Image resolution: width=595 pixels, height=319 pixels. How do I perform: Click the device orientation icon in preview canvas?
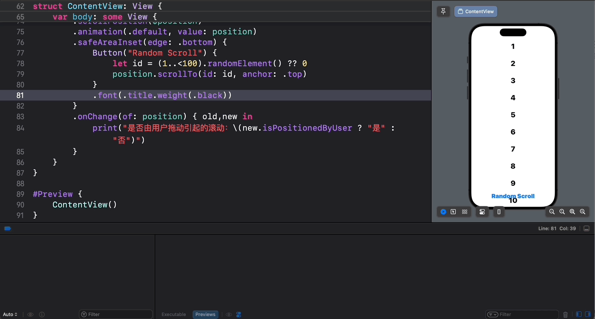499,212
